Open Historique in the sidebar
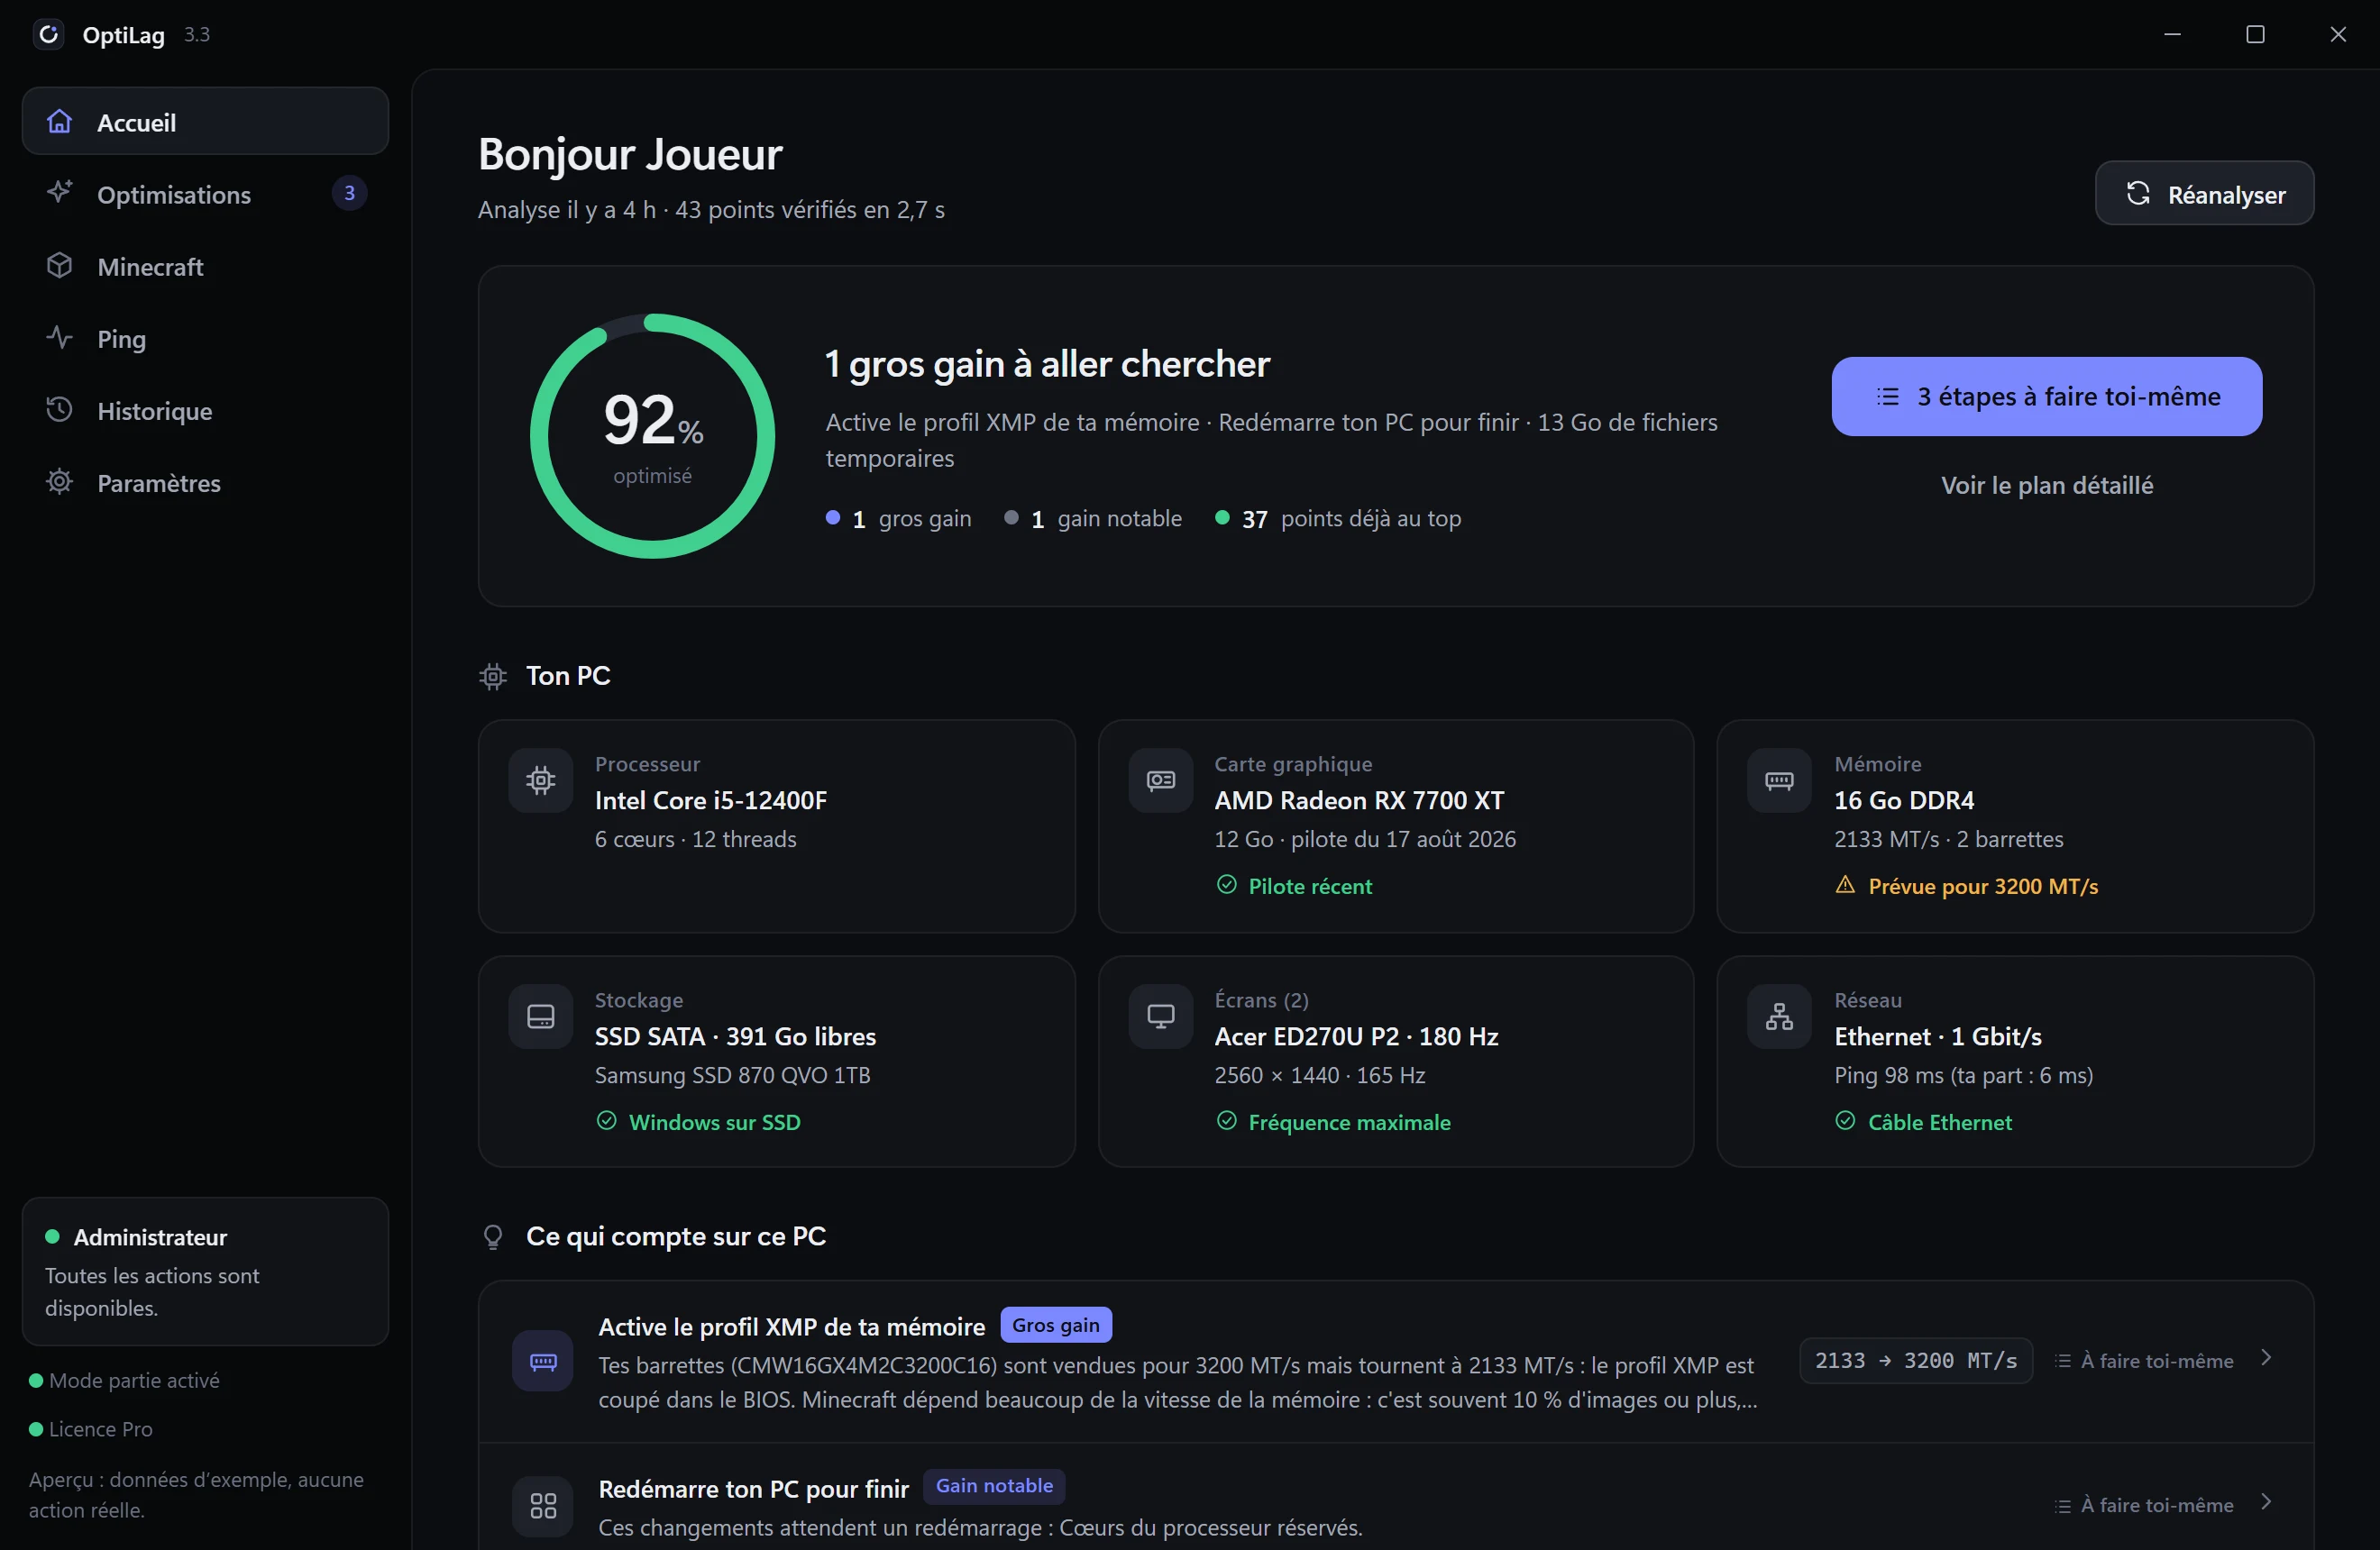Image resolution: width=2380 pixels, height=1550 pixels. click(205, 410)
